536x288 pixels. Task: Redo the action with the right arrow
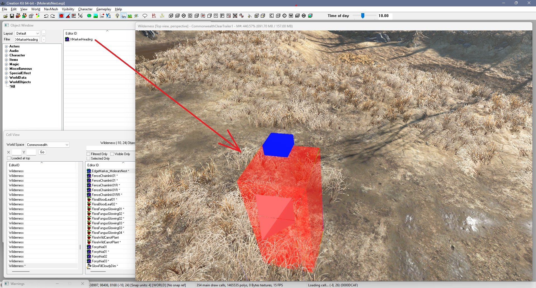click(52, 16)
